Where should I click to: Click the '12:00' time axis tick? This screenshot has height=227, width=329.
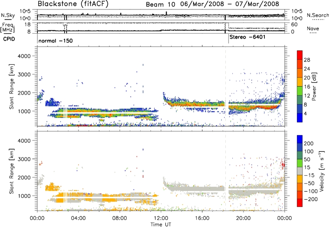(x=161, y=218)
